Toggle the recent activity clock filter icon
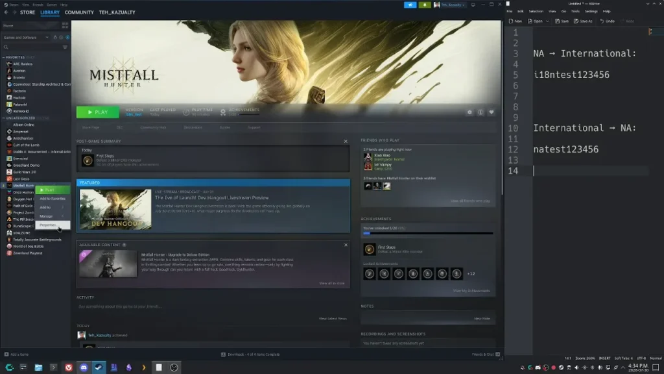Screen dimensions: 664x374 point(61,37)
